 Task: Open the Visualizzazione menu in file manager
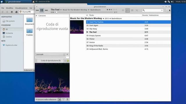coord(21,8)
